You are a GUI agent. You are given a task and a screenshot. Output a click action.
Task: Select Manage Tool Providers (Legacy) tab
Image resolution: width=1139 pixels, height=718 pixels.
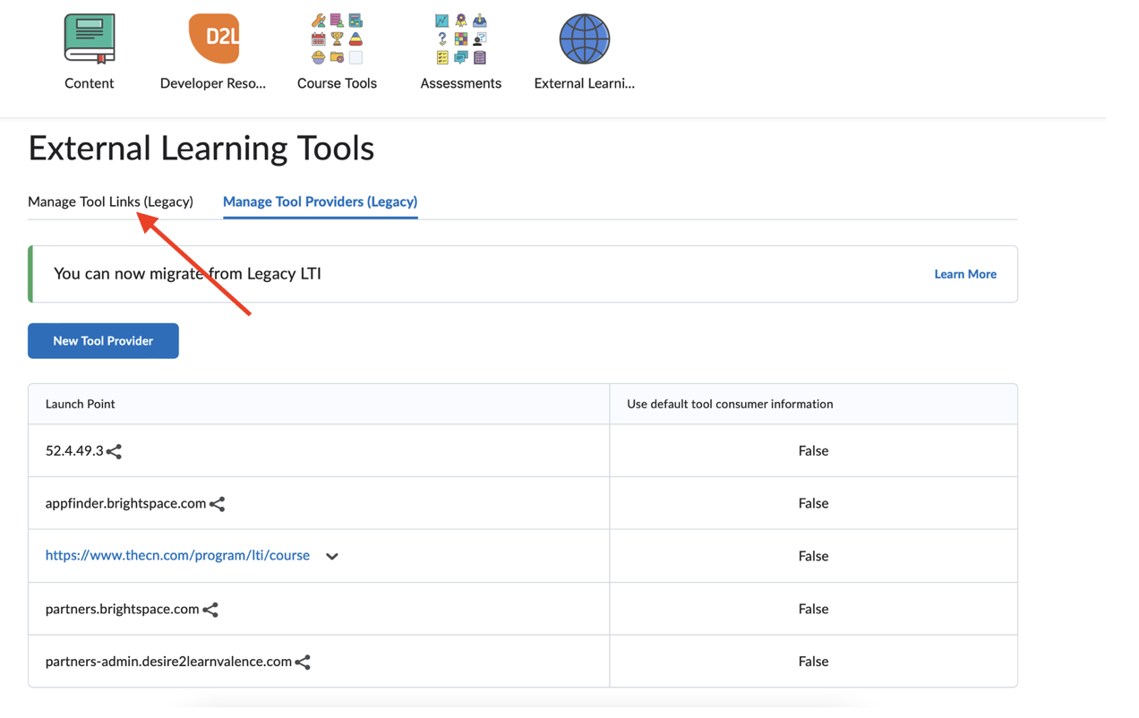coord(320,201)
